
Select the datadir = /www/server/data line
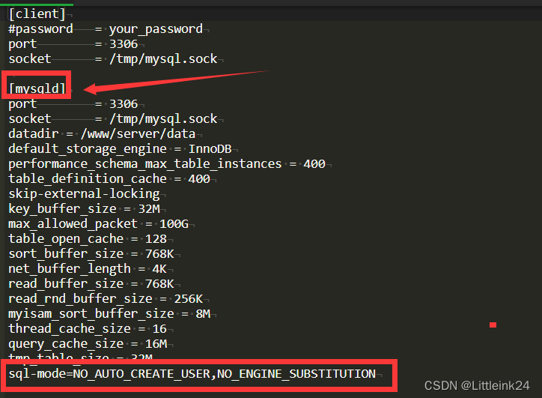click(102, 133)
